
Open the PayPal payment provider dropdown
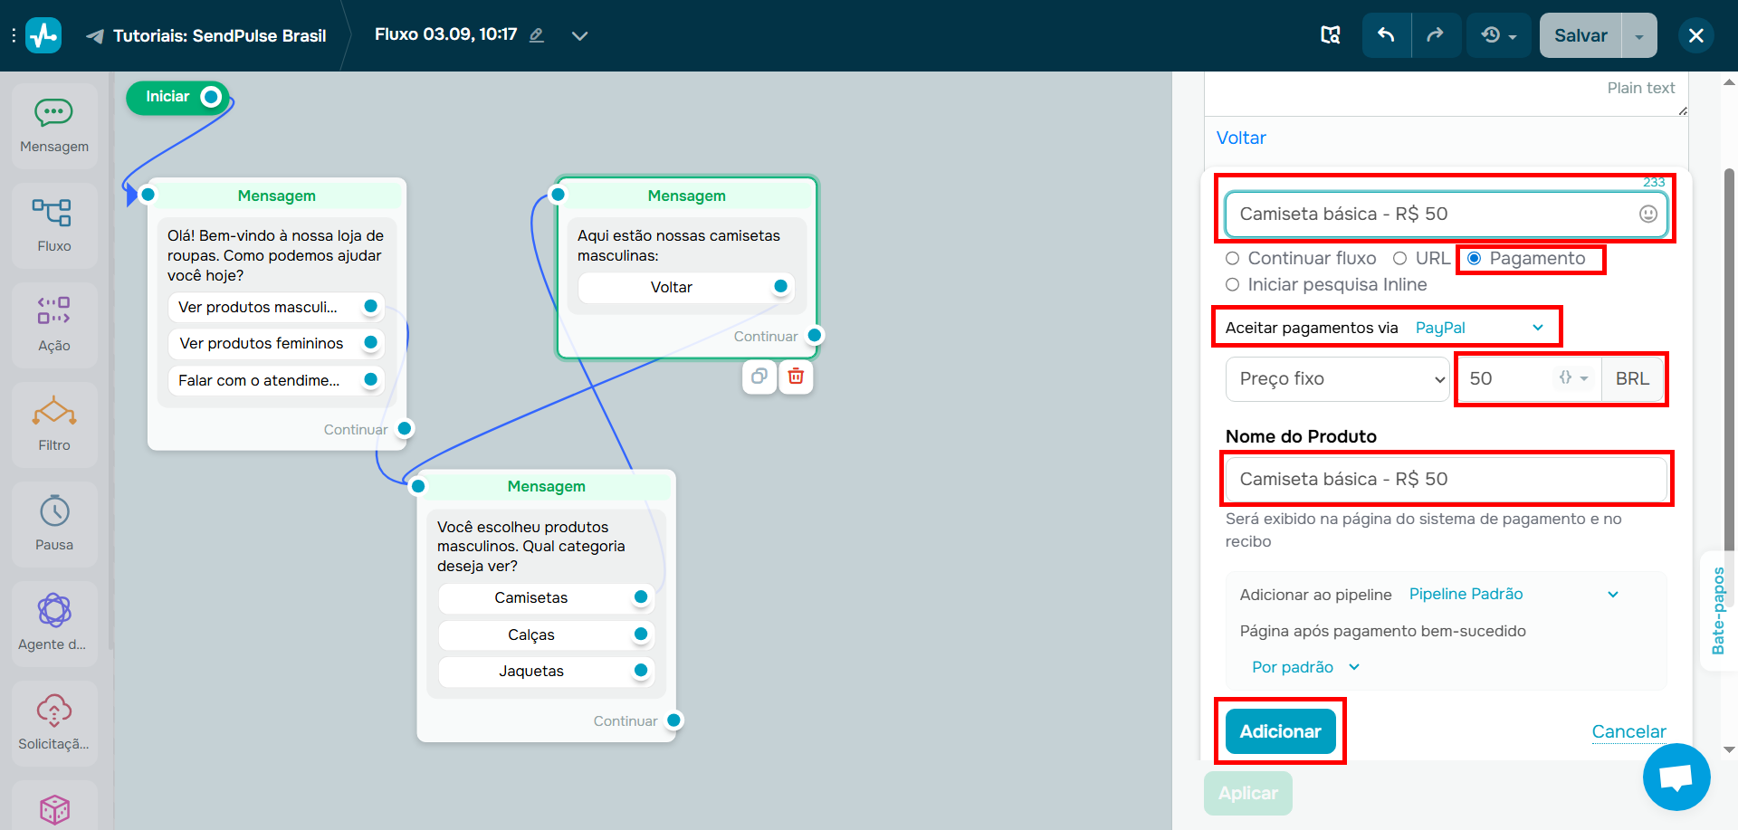[x=1479, y=327]
